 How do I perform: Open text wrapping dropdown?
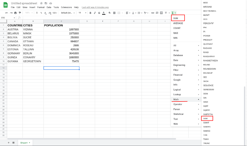pyautogui.click(x=140, y=13)
